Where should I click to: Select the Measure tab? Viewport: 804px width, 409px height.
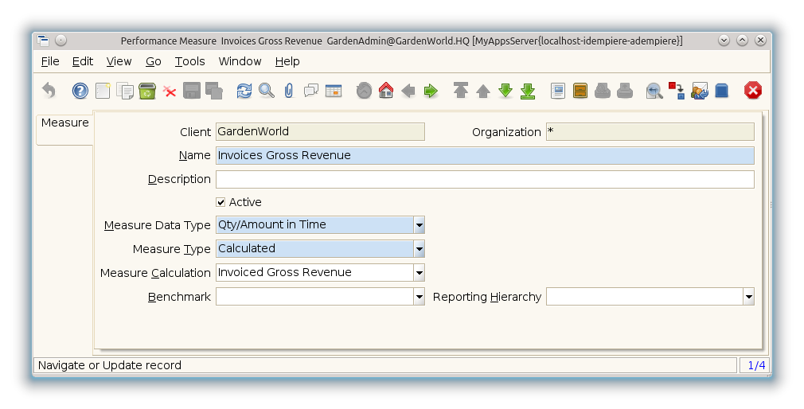click(x=64, y=123)
